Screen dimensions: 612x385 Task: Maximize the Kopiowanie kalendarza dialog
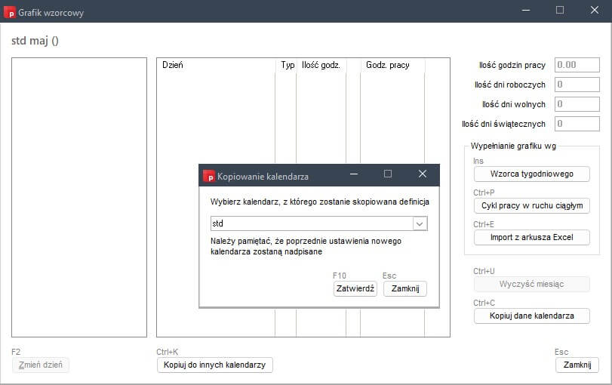point(388,174)
